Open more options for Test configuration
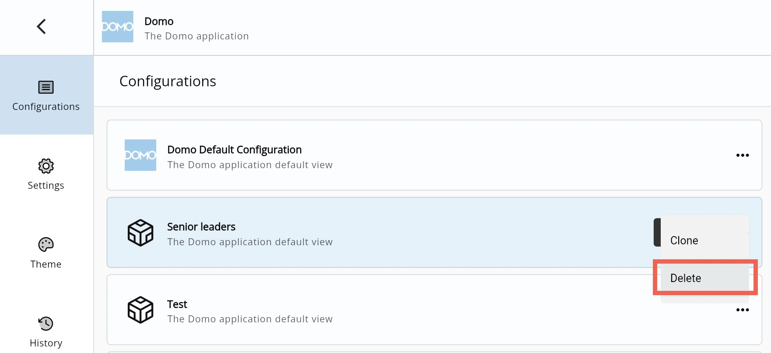771x353 pixels. [x=743, y=310]
